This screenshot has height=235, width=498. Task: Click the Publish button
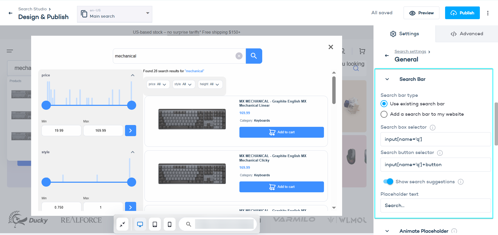coord(462,13)
